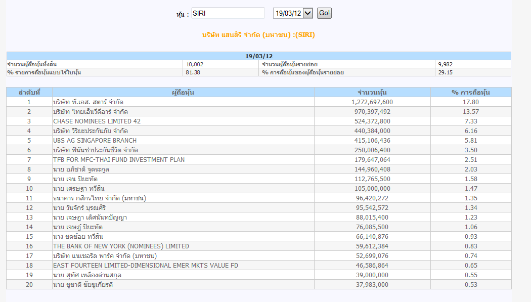Select THE BANK OF NEW YORK (NOMINEES) LIMITED
Image resolution: width=531 pixels, height=302 pixels.
(x=121, y=246)
